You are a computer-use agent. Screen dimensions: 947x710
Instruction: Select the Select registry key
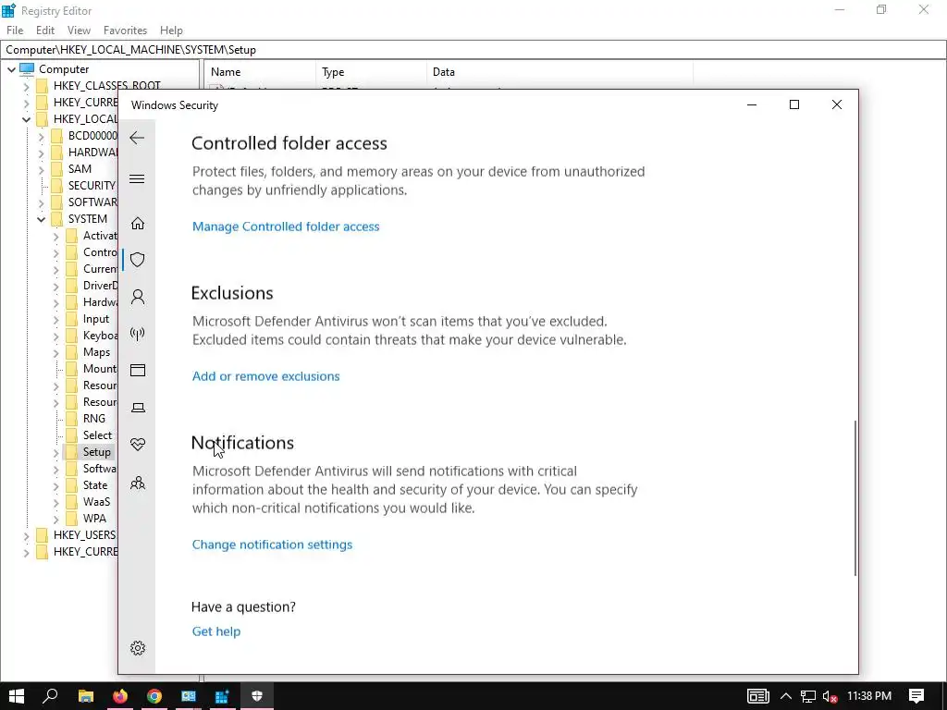pyautogui.click(x=97, y=435)
